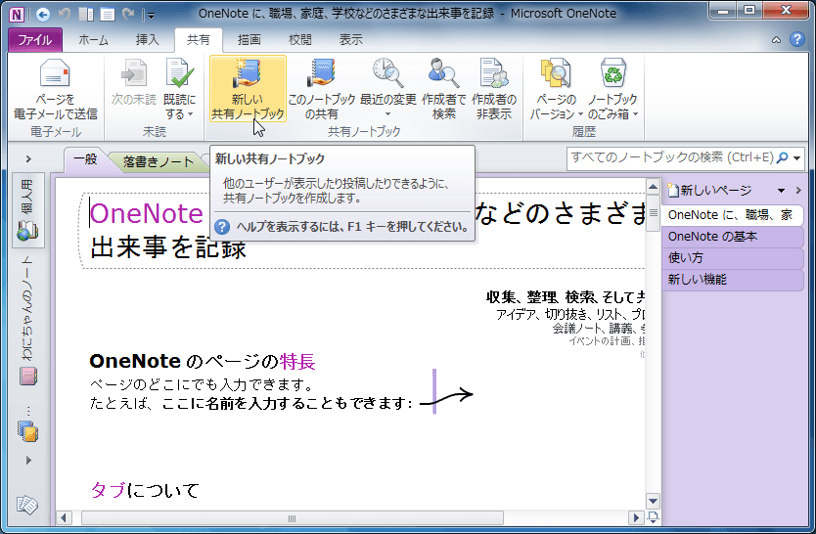Screen dimensions: 816x534
Task: Open '最近の変更' dropdown arrow
Action: 387,113
